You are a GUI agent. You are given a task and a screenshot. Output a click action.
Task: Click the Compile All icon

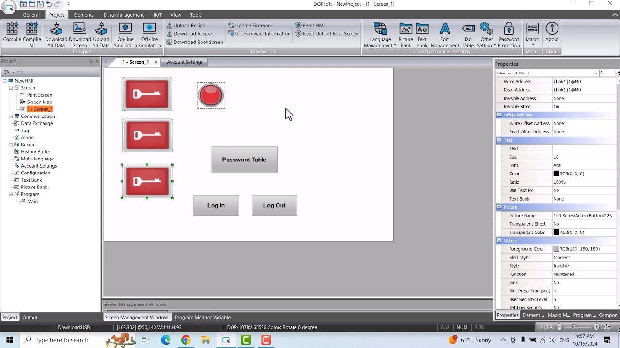(31, 34)
